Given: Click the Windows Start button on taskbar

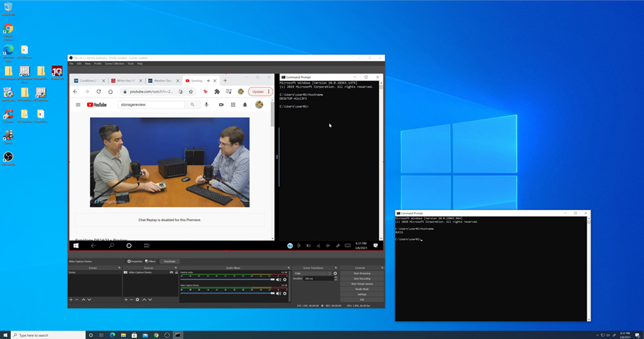Looking at the screenshot, I should coord(5,335).
